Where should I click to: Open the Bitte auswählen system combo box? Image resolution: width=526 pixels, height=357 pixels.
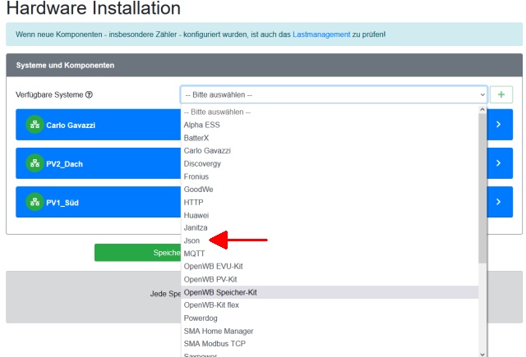(334, 94)
